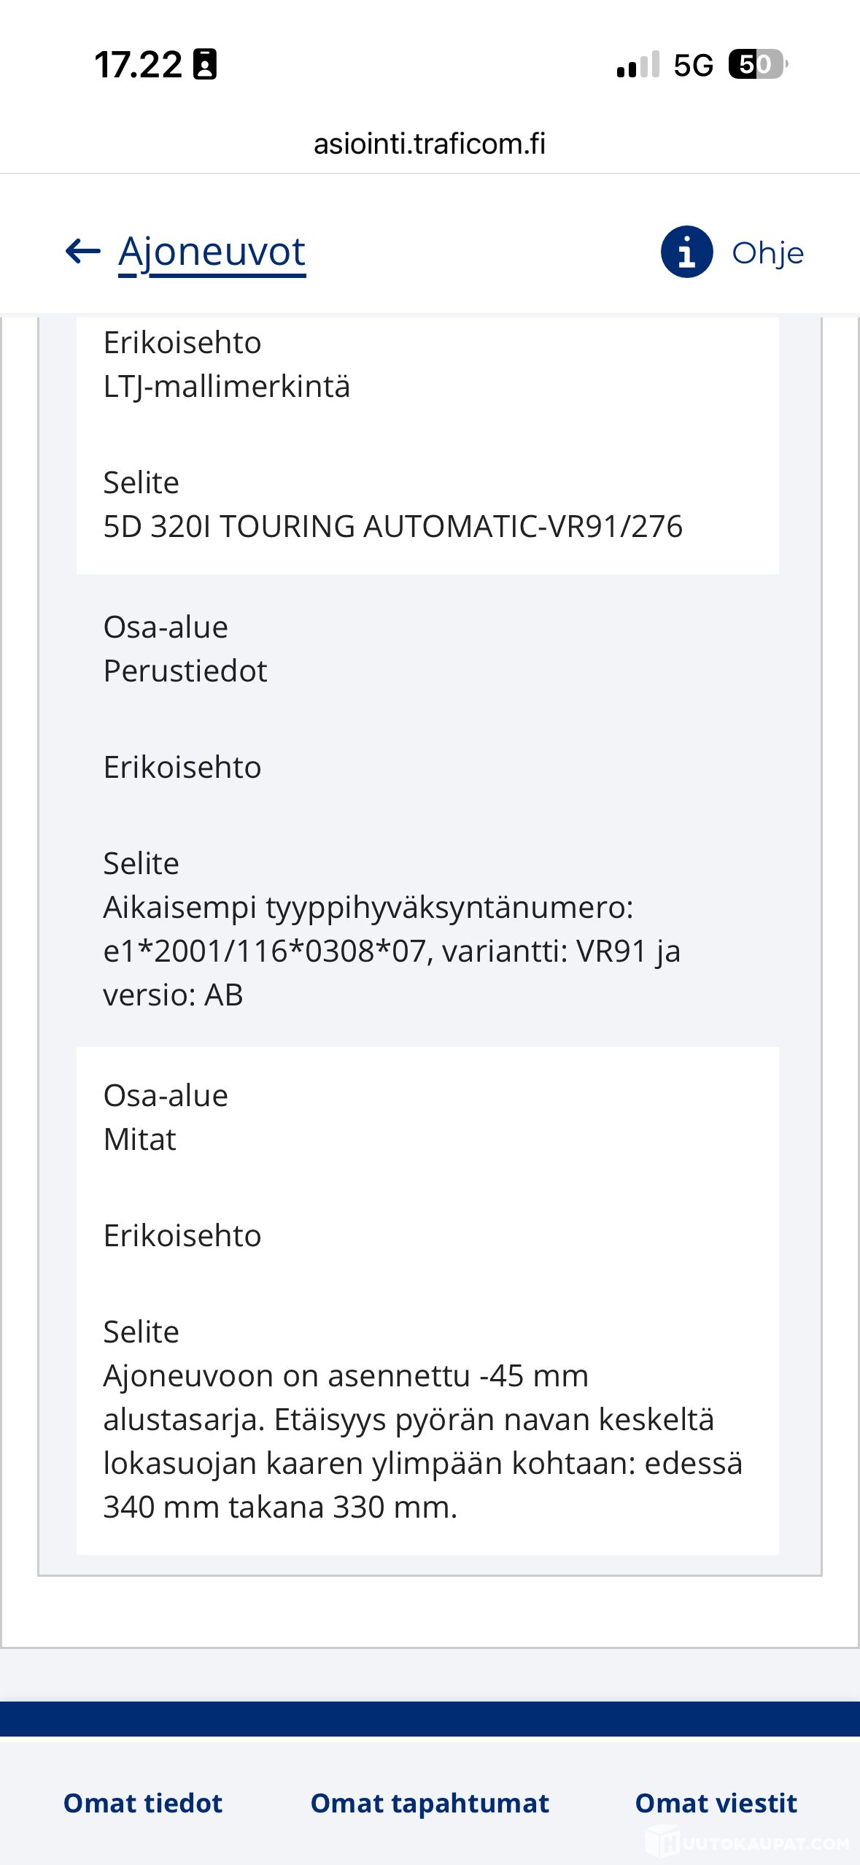This screenshot has height=1865, width=860.
Task: Tap the back arrow icon next to Ajoneuvot
Action: pos(82,252)
